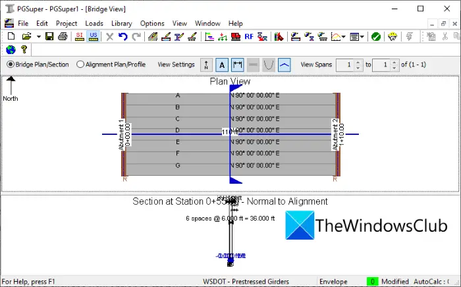
Task: Open the reports document icon
Action: [354, 37]
